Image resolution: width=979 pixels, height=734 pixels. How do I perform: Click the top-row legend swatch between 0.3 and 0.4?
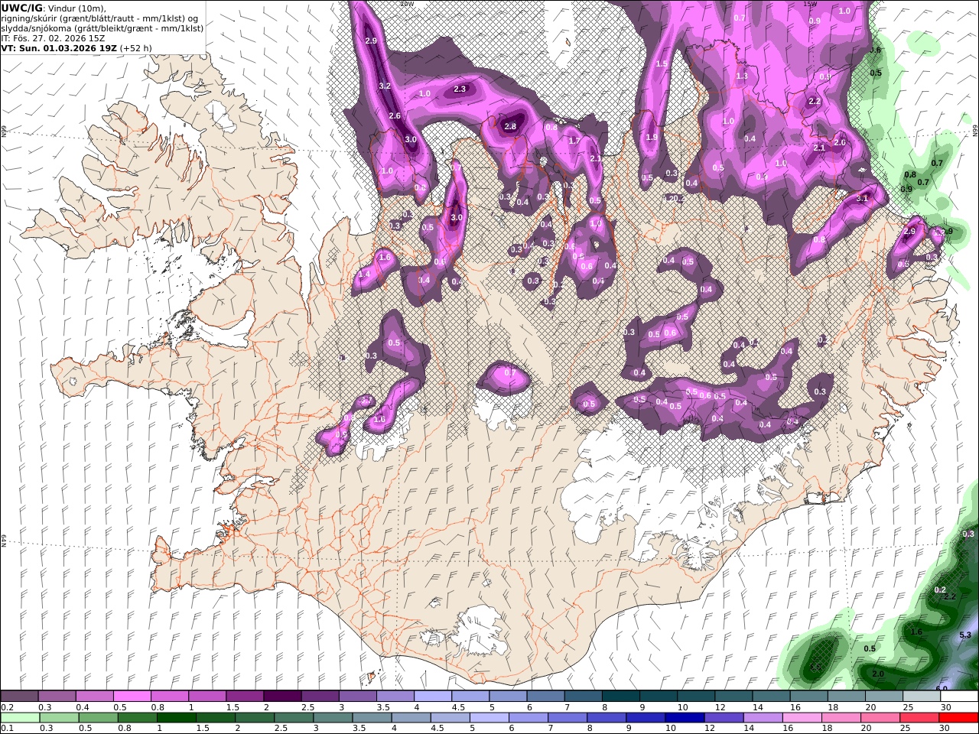click(57, 697)
